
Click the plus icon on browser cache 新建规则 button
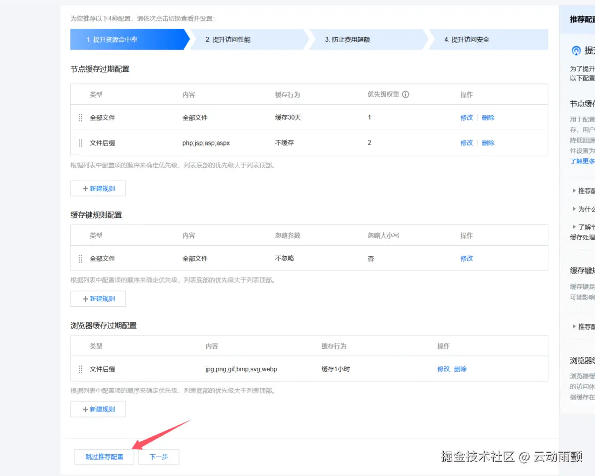85,408
